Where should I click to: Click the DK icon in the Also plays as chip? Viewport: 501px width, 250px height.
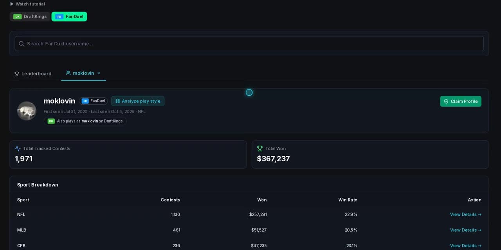click(x=51, y=121)
